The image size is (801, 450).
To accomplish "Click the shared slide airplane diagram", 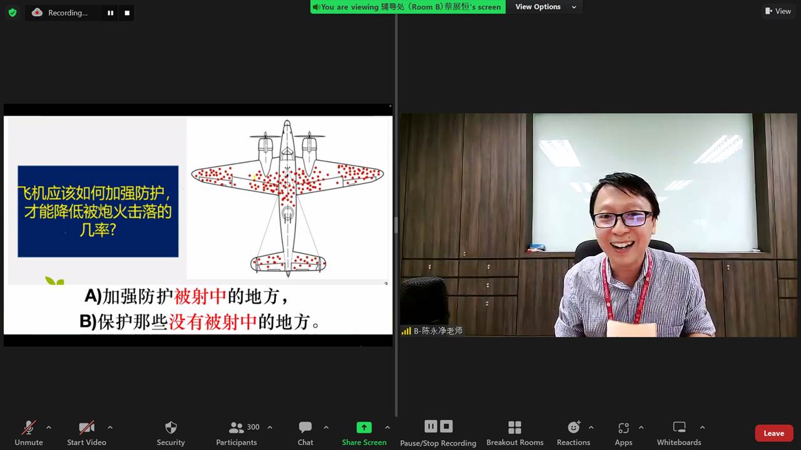I will (287, 198).
